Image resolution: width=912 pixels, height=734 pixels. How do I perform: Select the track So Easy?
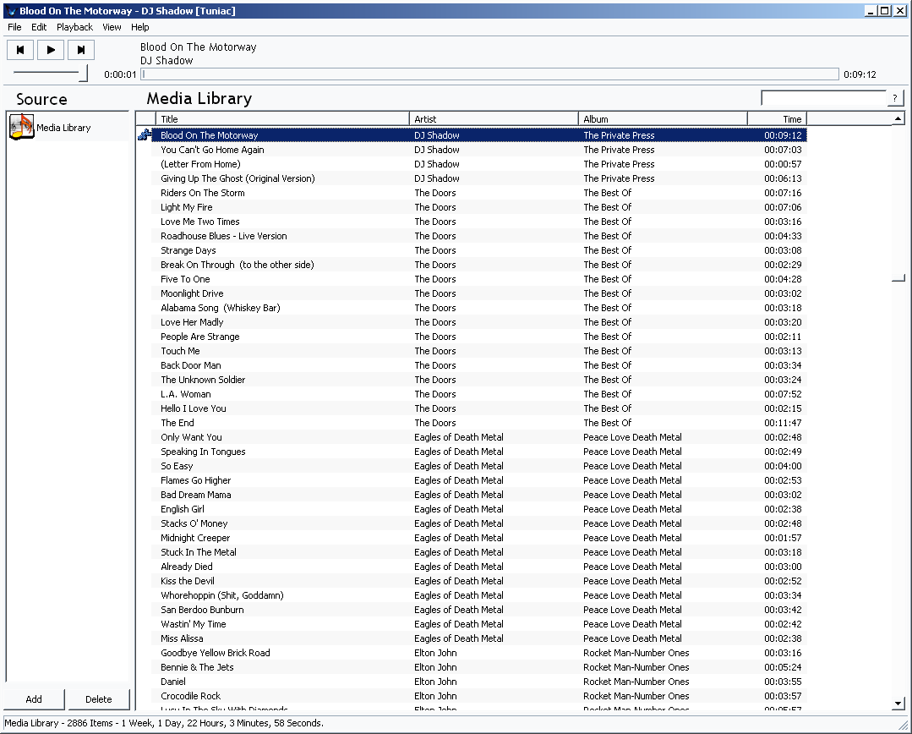(480, 466)
